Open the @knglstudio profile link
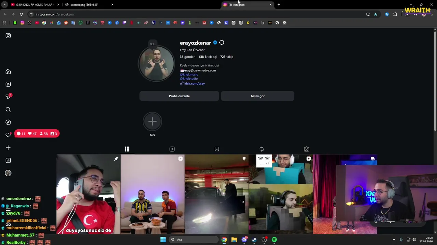437x245 pixels. [189, 79]
